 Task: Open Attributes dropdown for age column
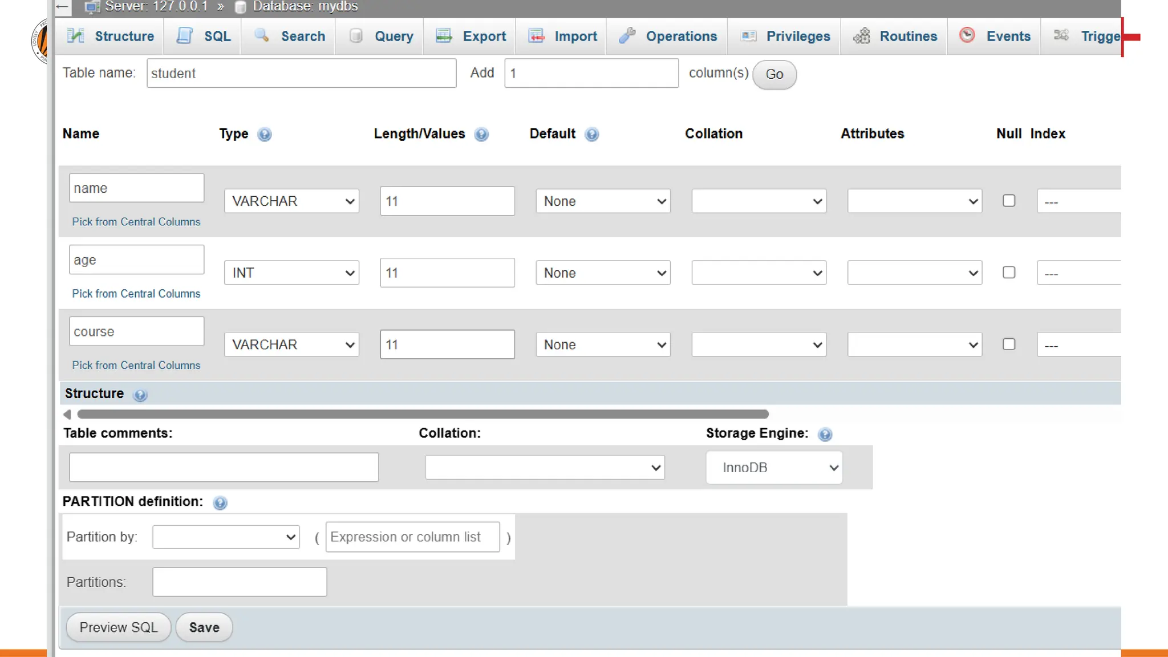tap(915, 273)
